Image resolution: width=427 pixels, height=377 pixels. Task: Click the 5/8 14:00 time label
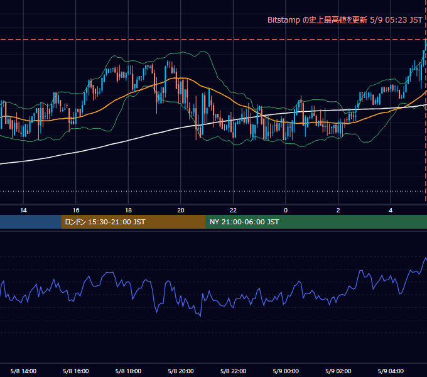point(23,371)
